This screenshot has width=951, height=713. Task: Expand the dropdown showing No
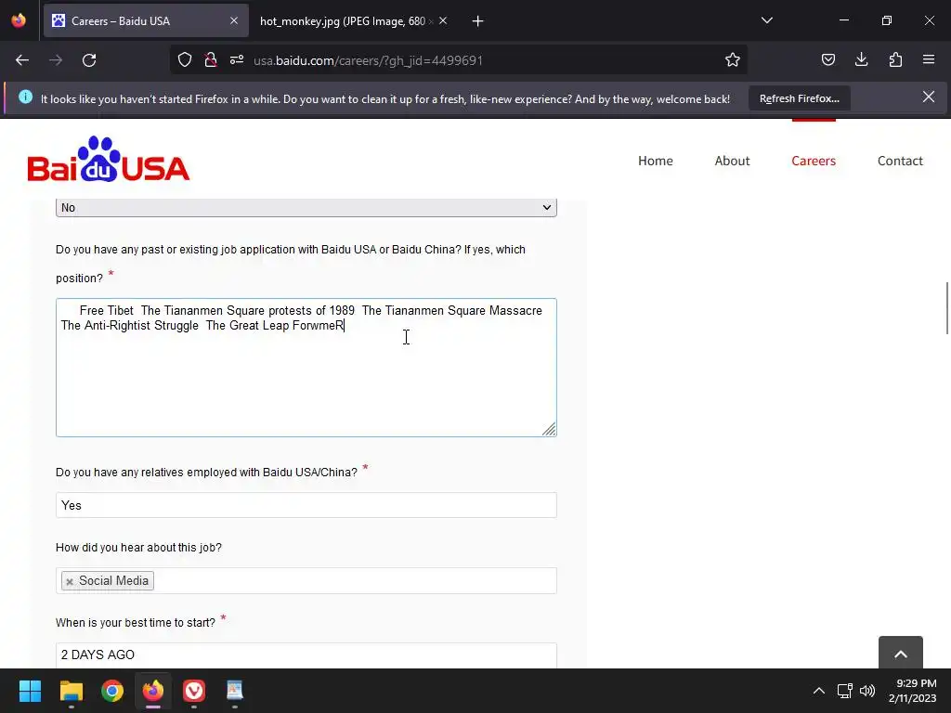tap(306, 207)
